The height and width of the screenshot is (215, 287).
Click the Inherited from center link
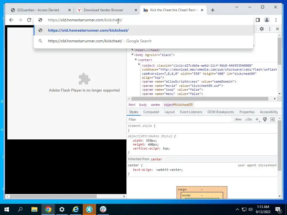point(156,159)
